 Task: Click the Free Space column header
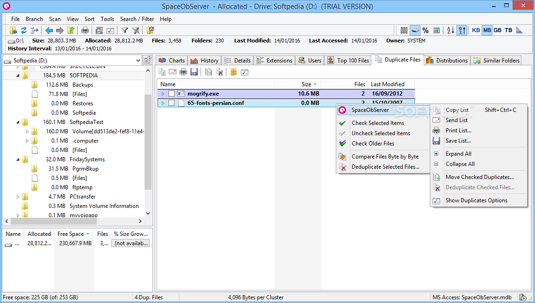[x=74, y=234]
